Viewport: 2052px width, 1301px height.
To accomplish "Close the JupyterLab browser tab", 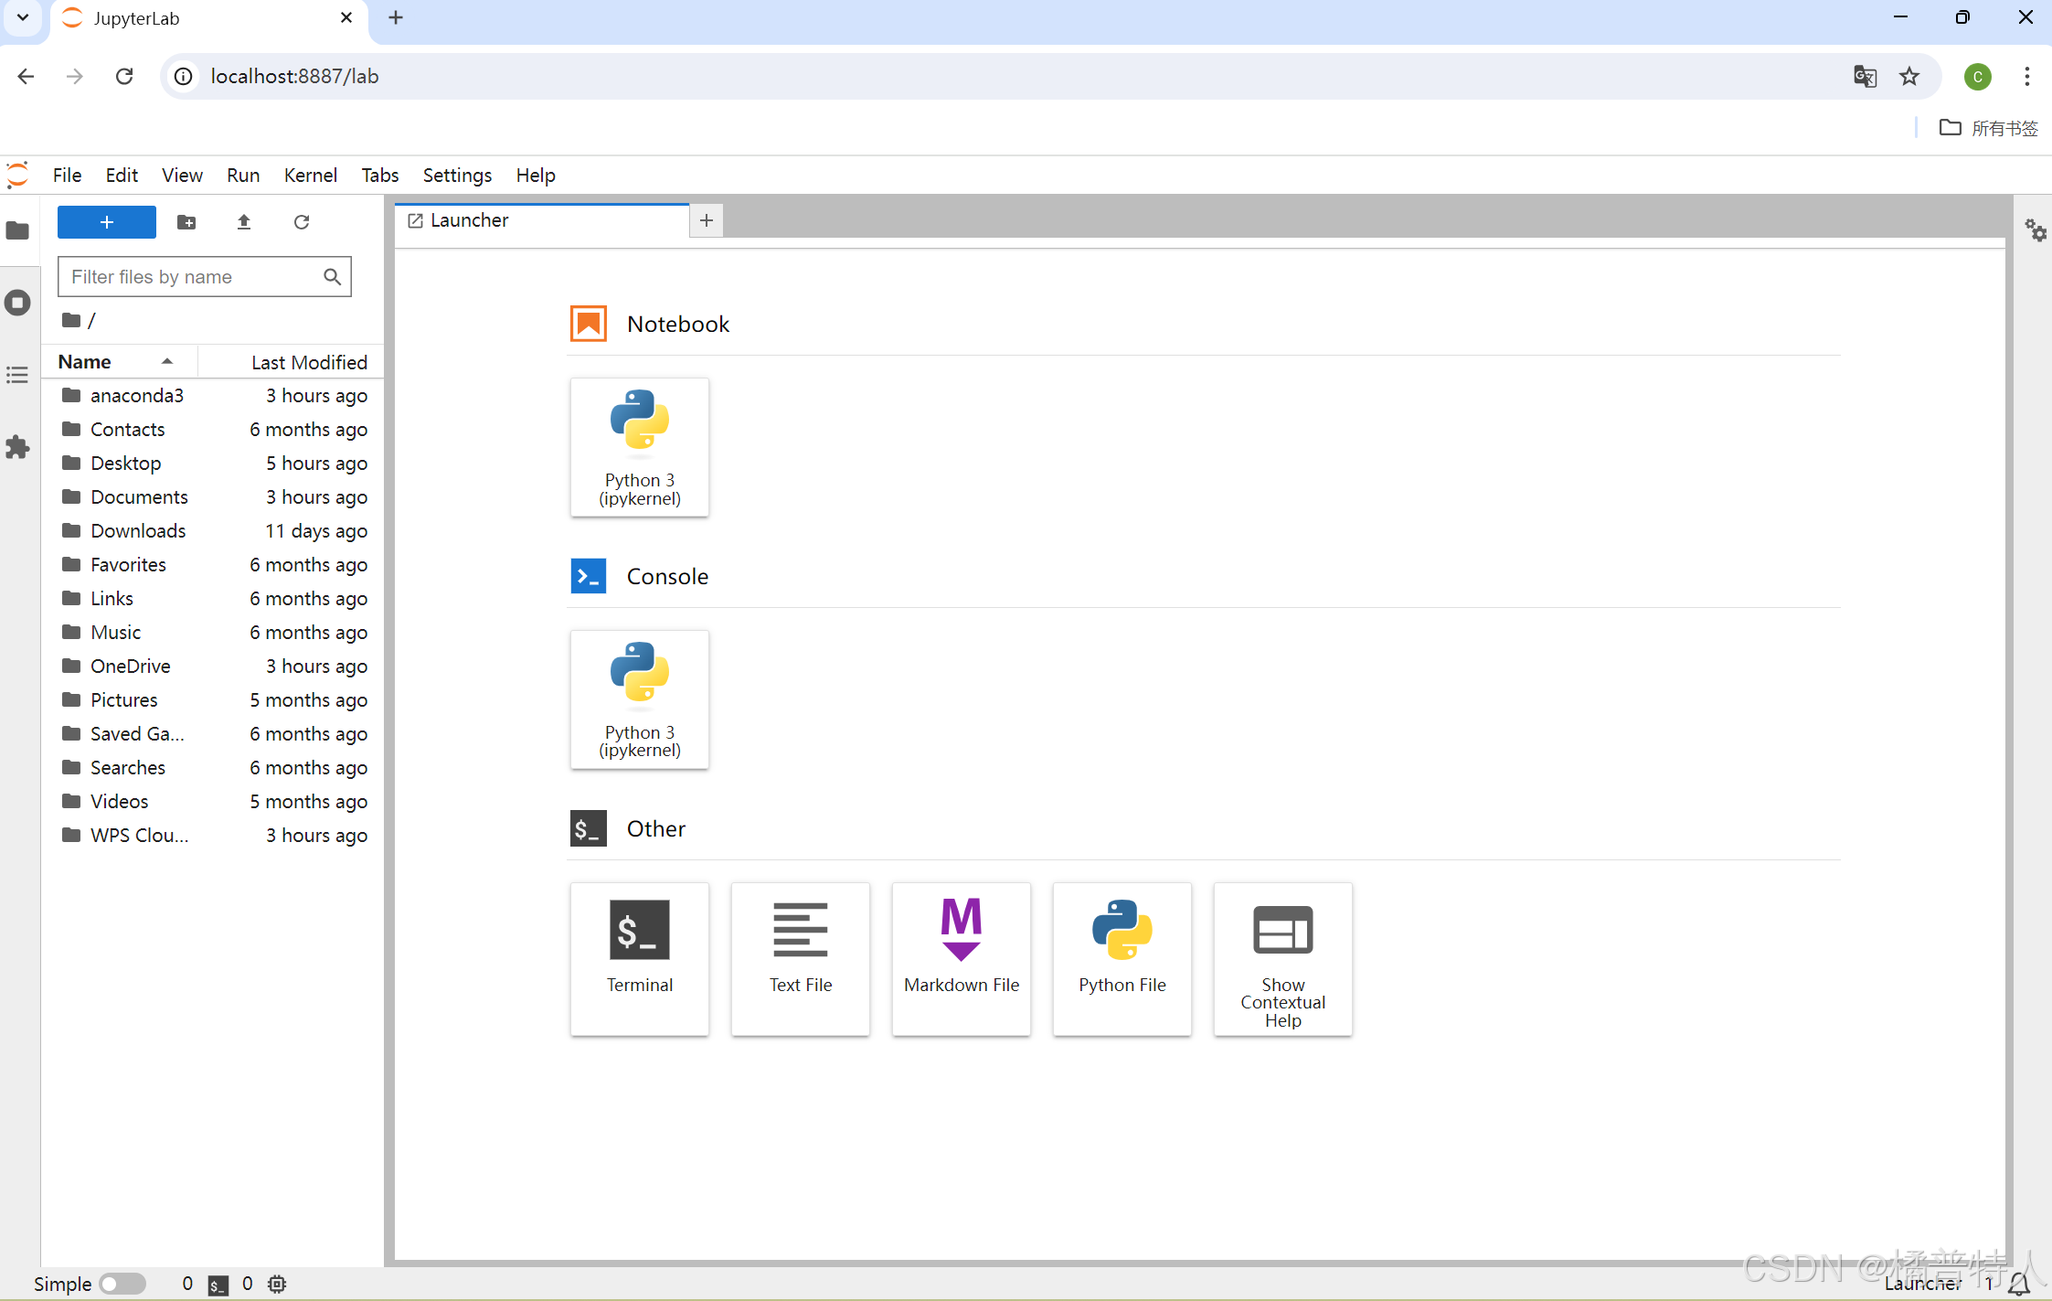I will pos(346,17).
